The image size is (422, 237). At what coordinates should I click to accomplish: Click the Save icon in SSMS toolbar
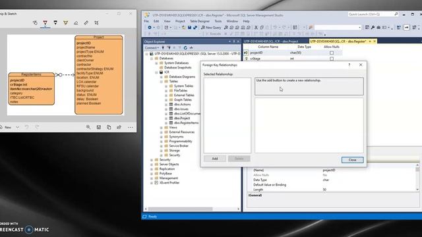pyautogui.click(x=189, y=28)
